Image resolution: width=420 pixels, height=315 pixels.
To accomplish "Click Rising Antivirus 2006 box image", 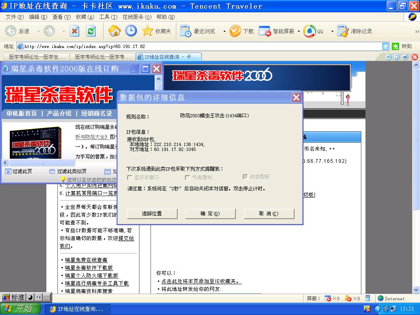I will [x=36, y=143].
